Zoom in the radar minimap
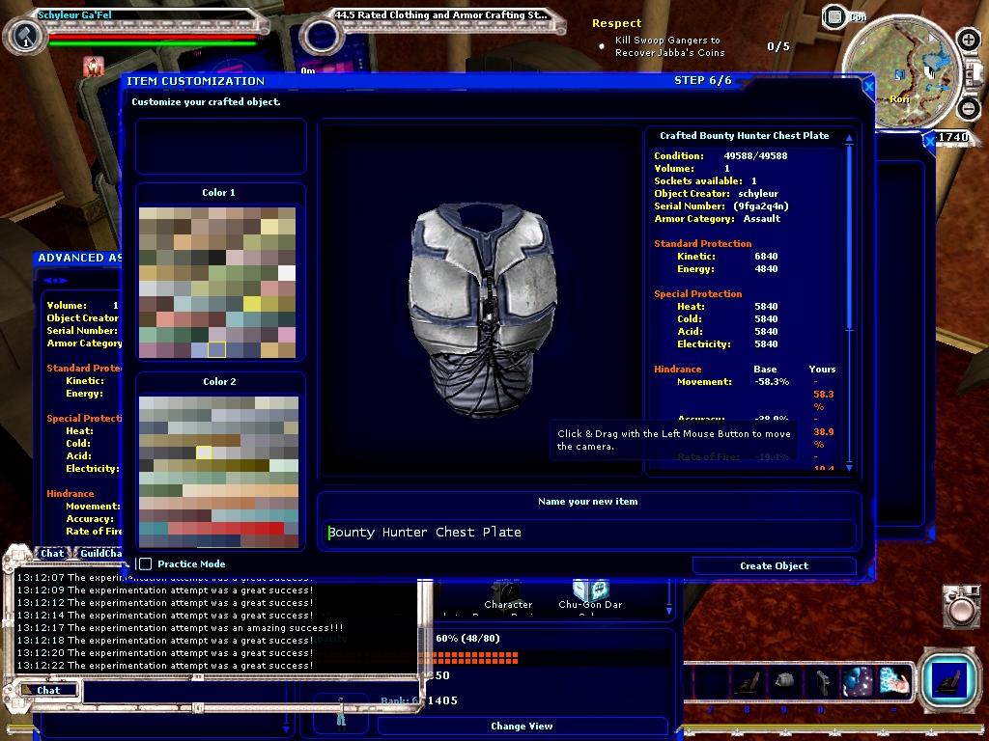The width and height of the screenshot is (989, 741). point(969,41)
